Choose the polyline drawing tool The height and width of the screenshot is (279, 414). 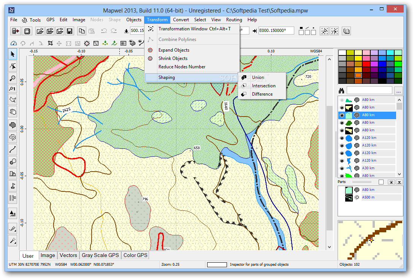[13, 150]
